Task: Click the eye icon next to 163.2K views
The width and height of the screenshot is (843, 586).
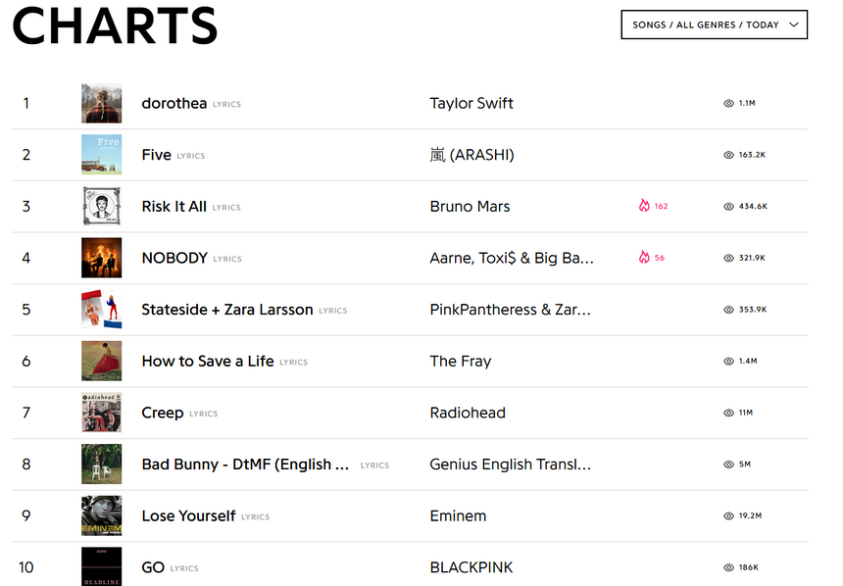Action: (x=728, y=155)
